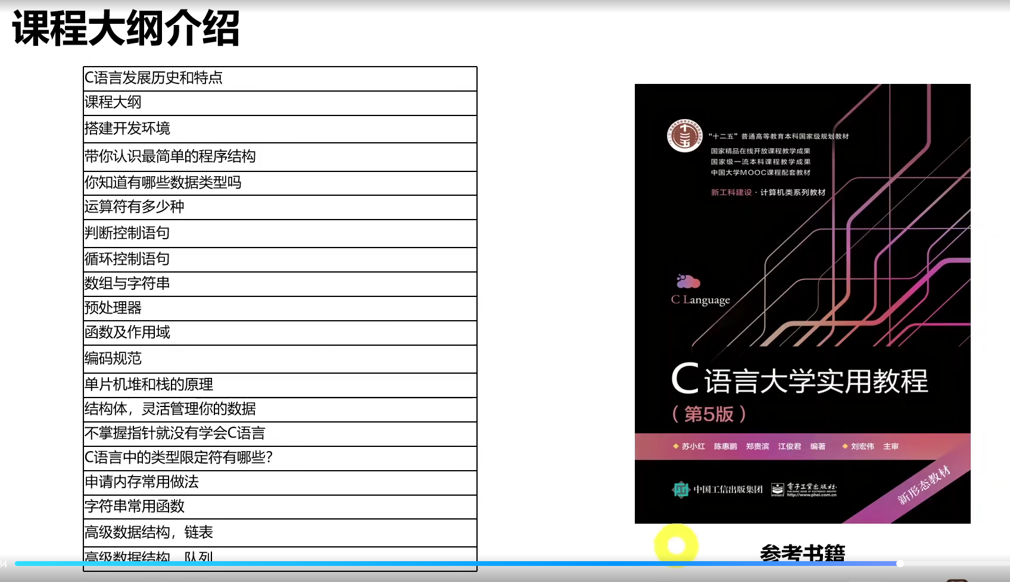Image resolution: width=1010 pixels, height=582 pixels.
Task: Select the row '课程大纲'
Action: click(280, 103)
